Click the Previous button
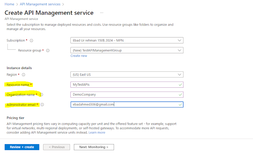Screen dimensions: 253x154 (57, 147)
